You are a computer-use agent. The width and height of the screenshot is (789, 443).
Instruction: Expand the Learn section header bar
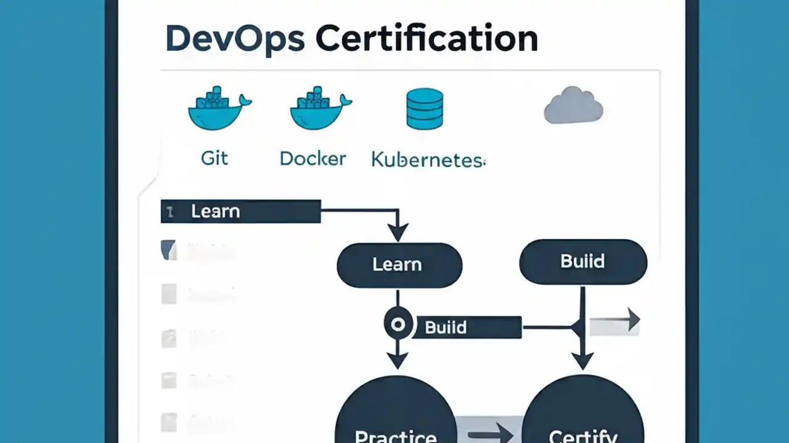[x=240, y=211]
